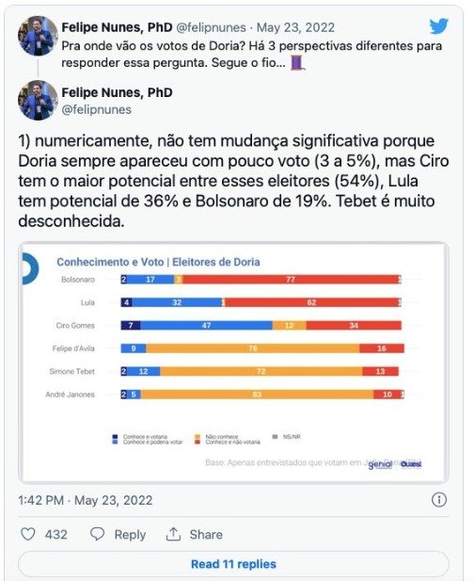The height and width of the screenshot is (581, 474).
Task: Open Read 11 replies button
Action: tap(233, 564)
